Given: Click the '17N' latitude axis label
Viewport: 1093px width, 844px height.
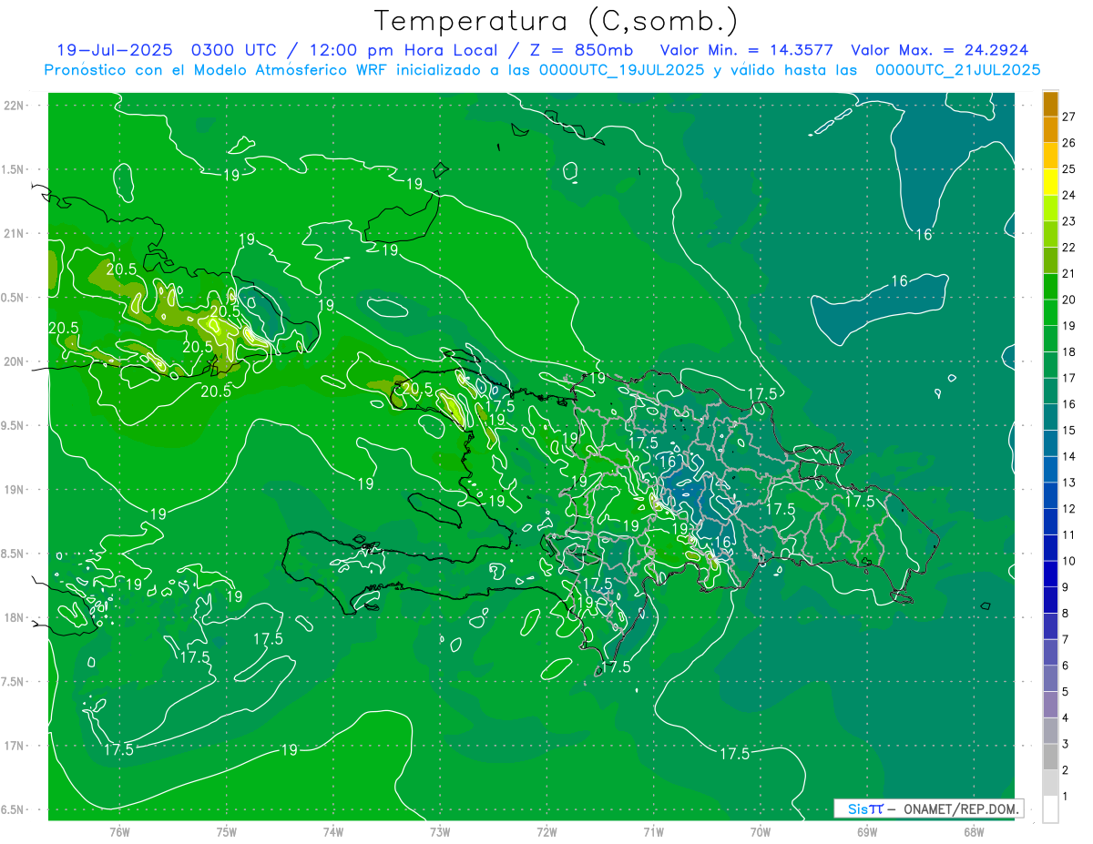Looking at the screenshot, I should [x=14, y=746].
